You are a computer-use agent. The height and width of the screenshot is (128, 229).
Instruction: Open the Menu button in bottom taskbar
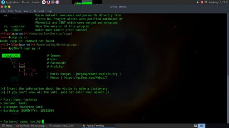7,126
